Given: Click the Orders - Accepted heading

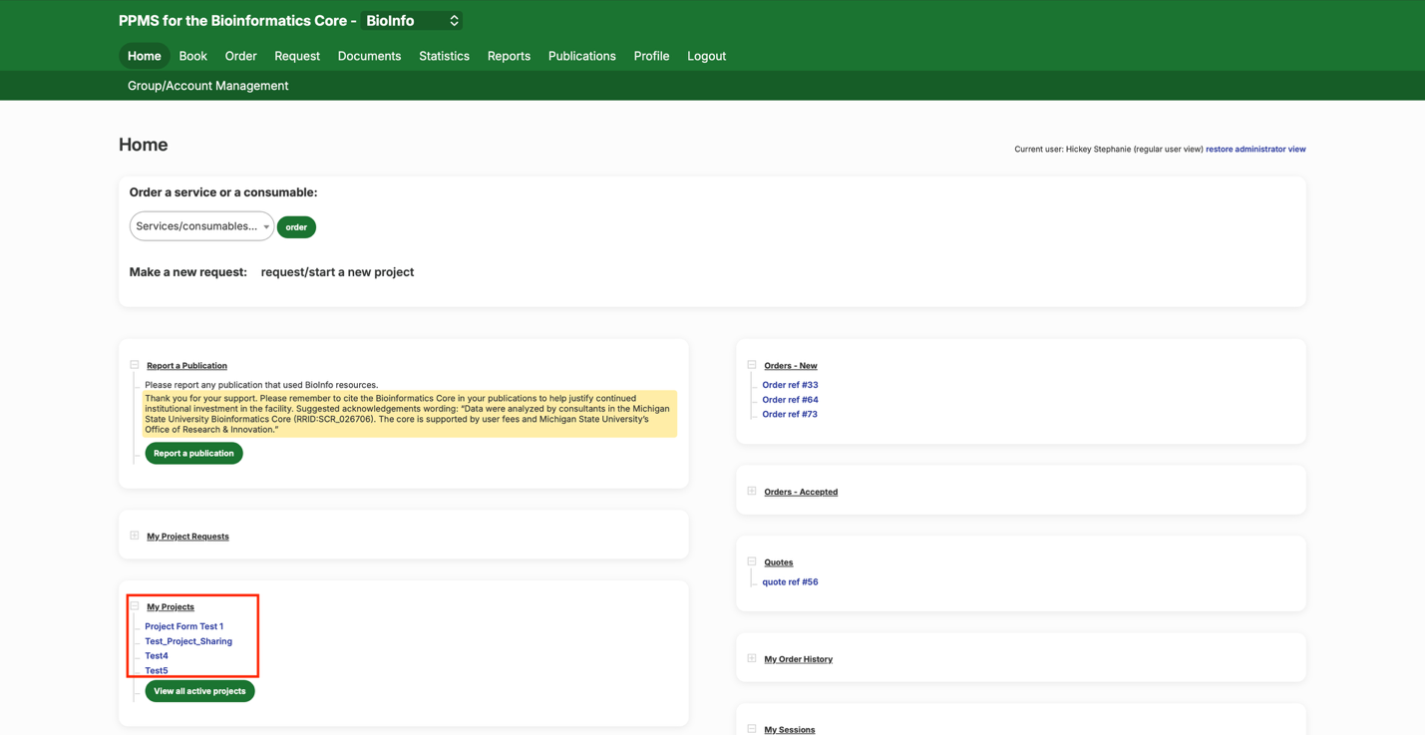Looking at the screenshot, I should tap(801, 492).
